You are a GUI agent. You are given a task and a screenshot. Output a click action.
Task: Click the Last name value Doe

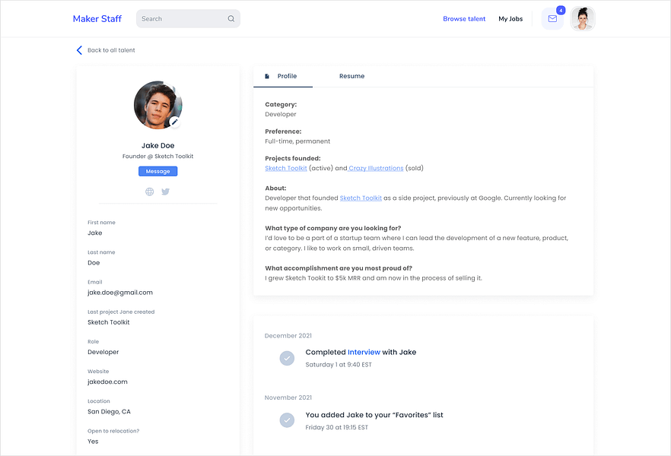pos(94,263)
